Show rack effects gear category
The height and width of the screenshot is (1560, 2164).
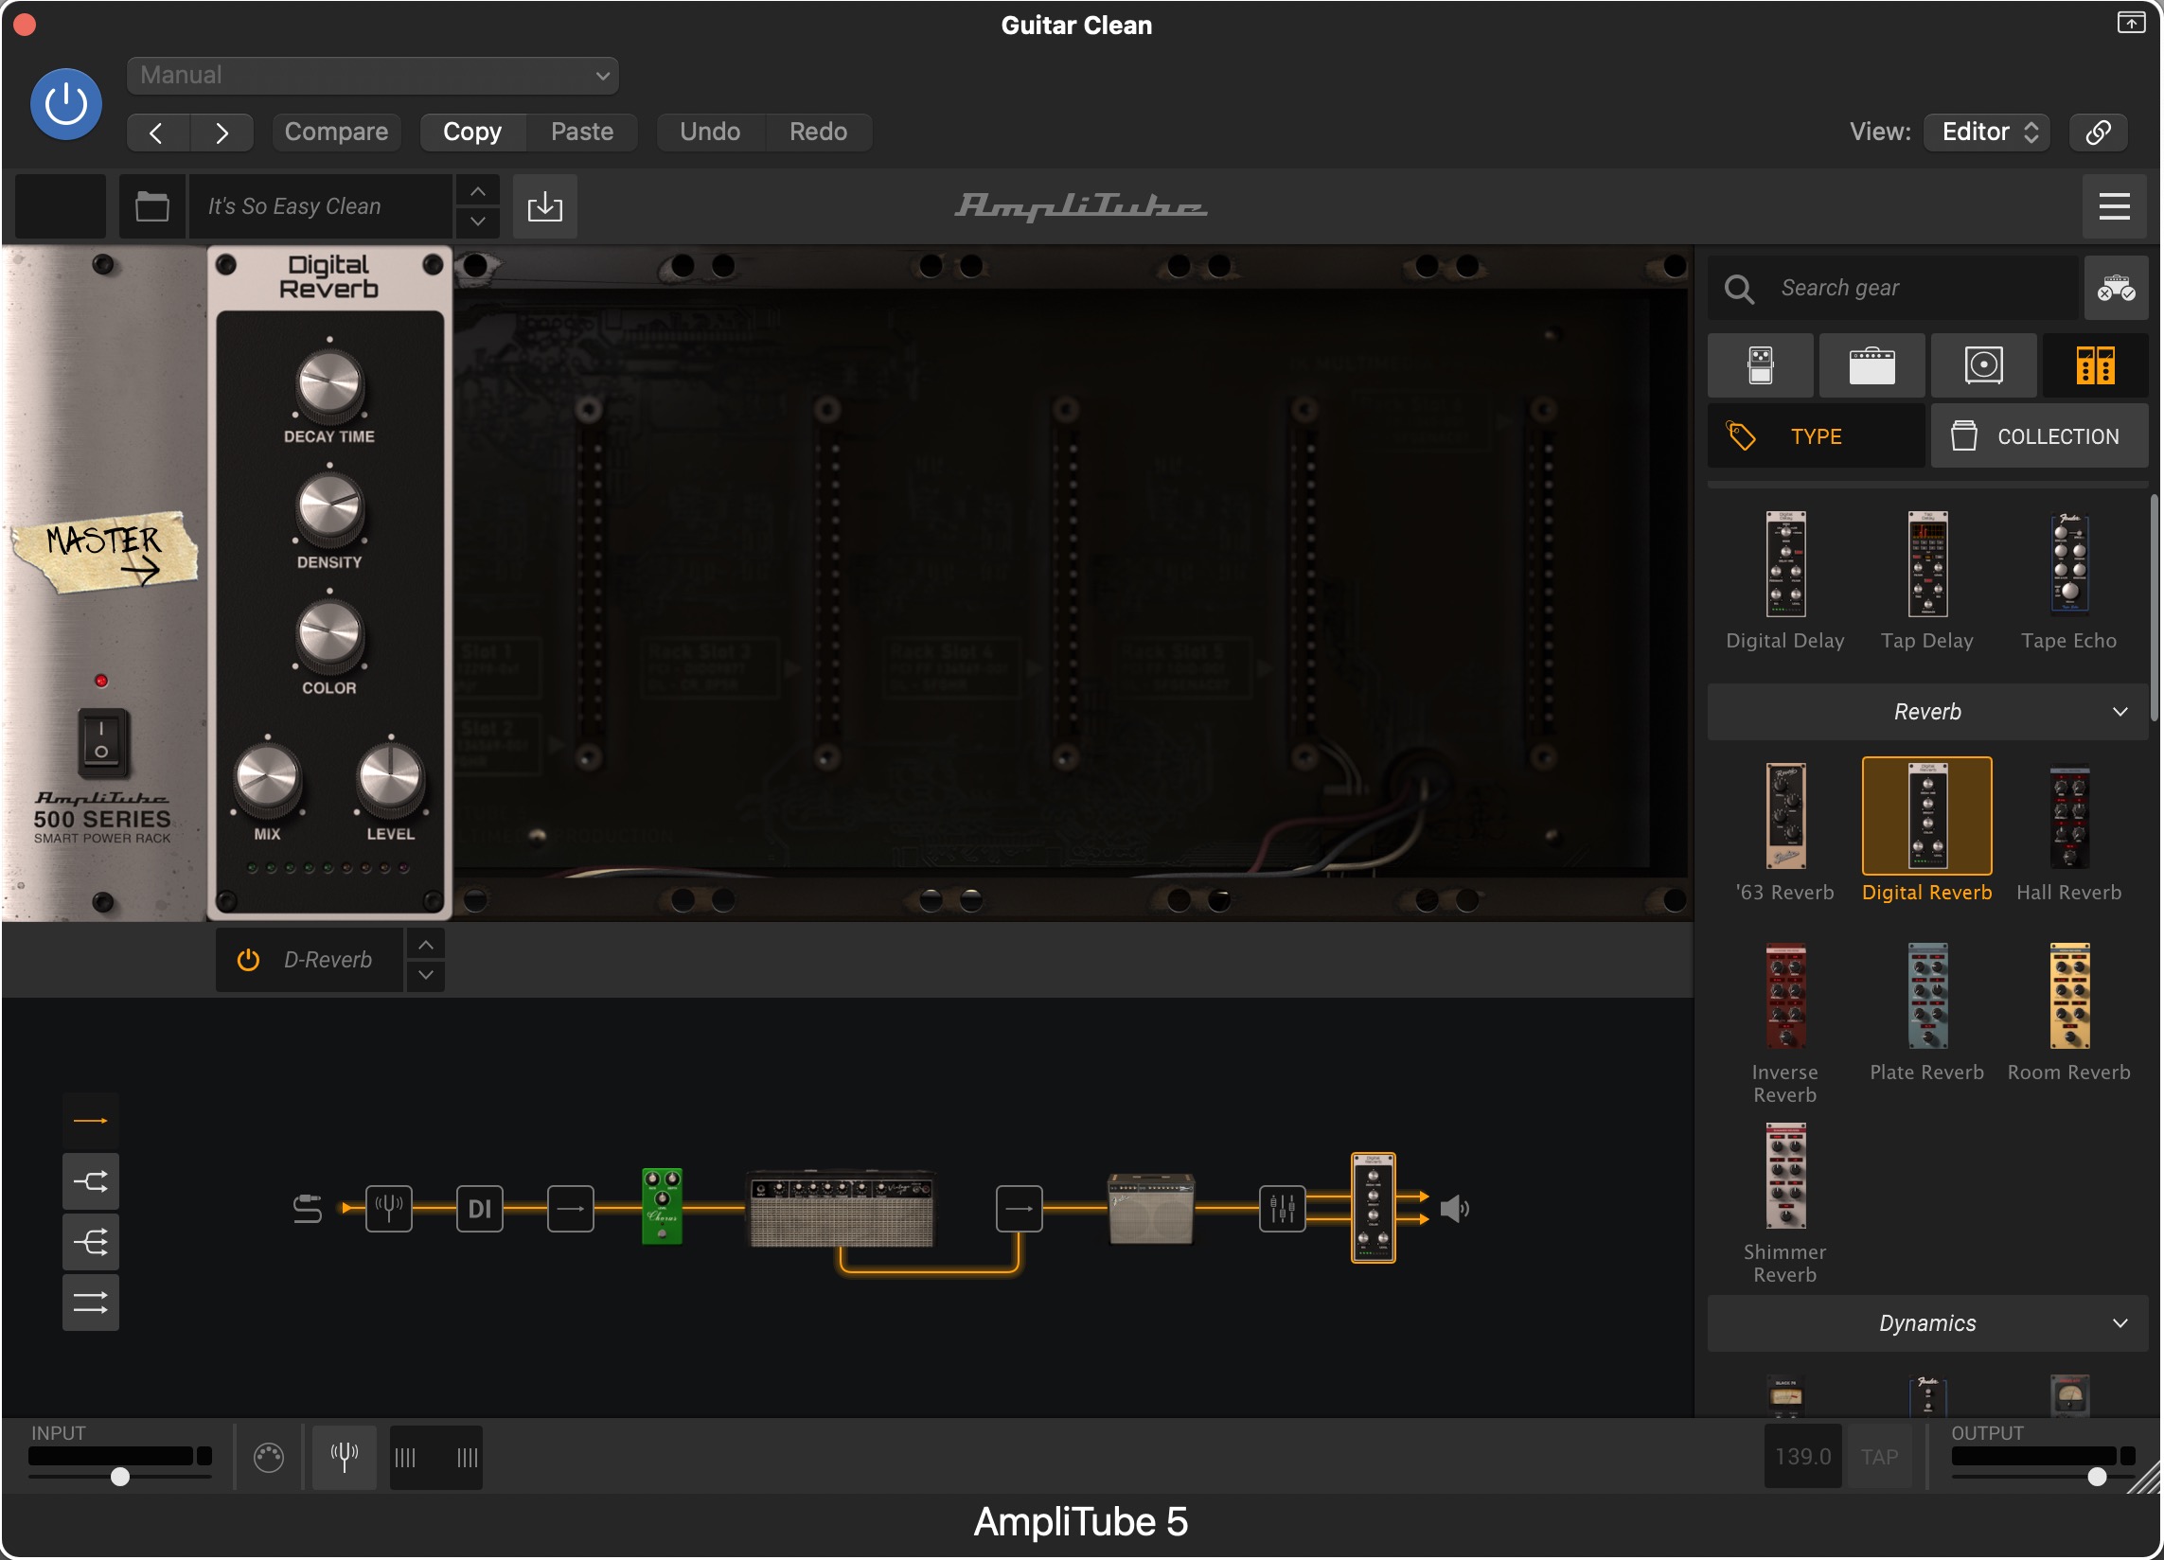click(2095, 365)
